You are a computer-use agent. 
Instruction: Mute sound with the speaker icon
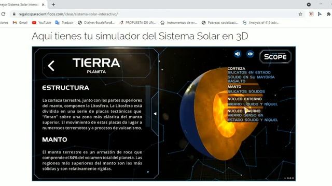(x=238, y=54)
